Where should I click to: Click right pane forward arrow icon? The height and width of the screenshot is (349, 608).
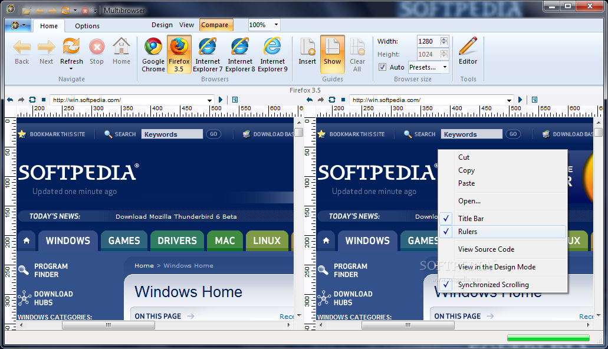(321, 100)
